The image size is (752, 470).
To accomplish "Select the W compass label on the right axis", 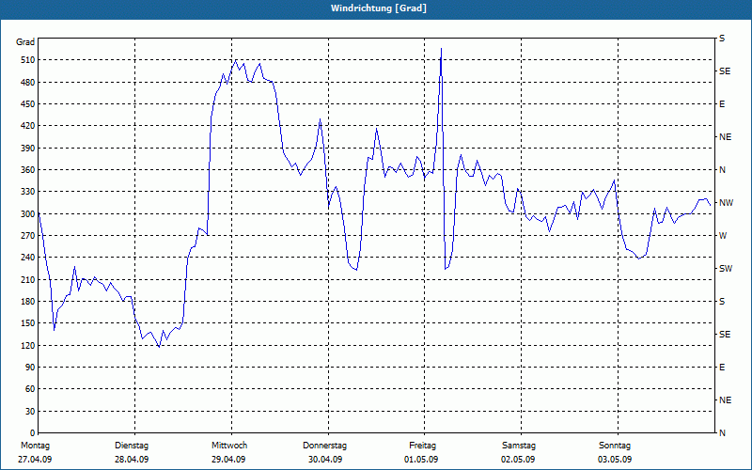I will click(723, 236).
